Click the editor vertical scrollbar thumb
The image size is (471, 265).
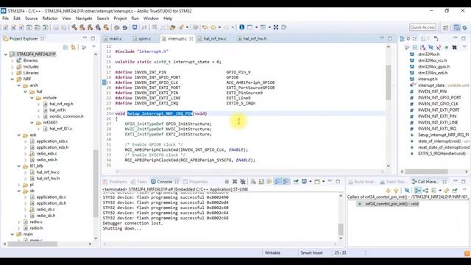pos(389,82)
